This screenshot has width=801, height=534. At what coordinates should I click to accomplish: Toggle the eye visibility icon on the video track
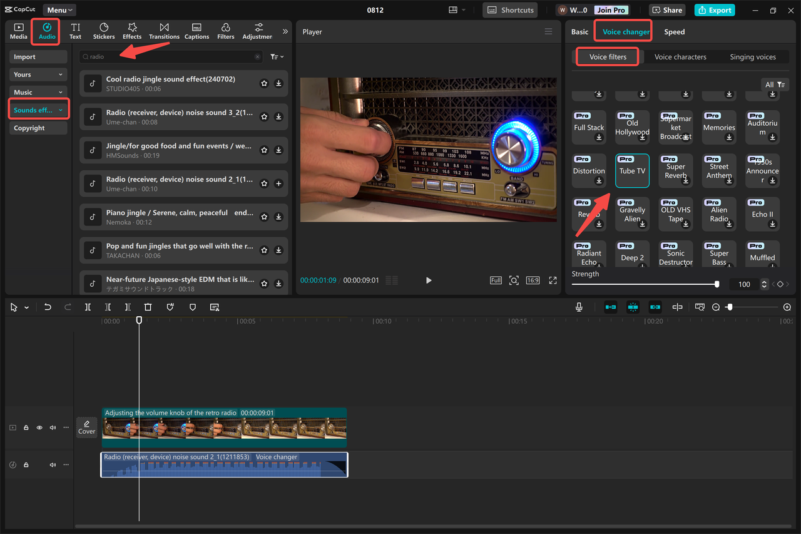click(39, 427)
